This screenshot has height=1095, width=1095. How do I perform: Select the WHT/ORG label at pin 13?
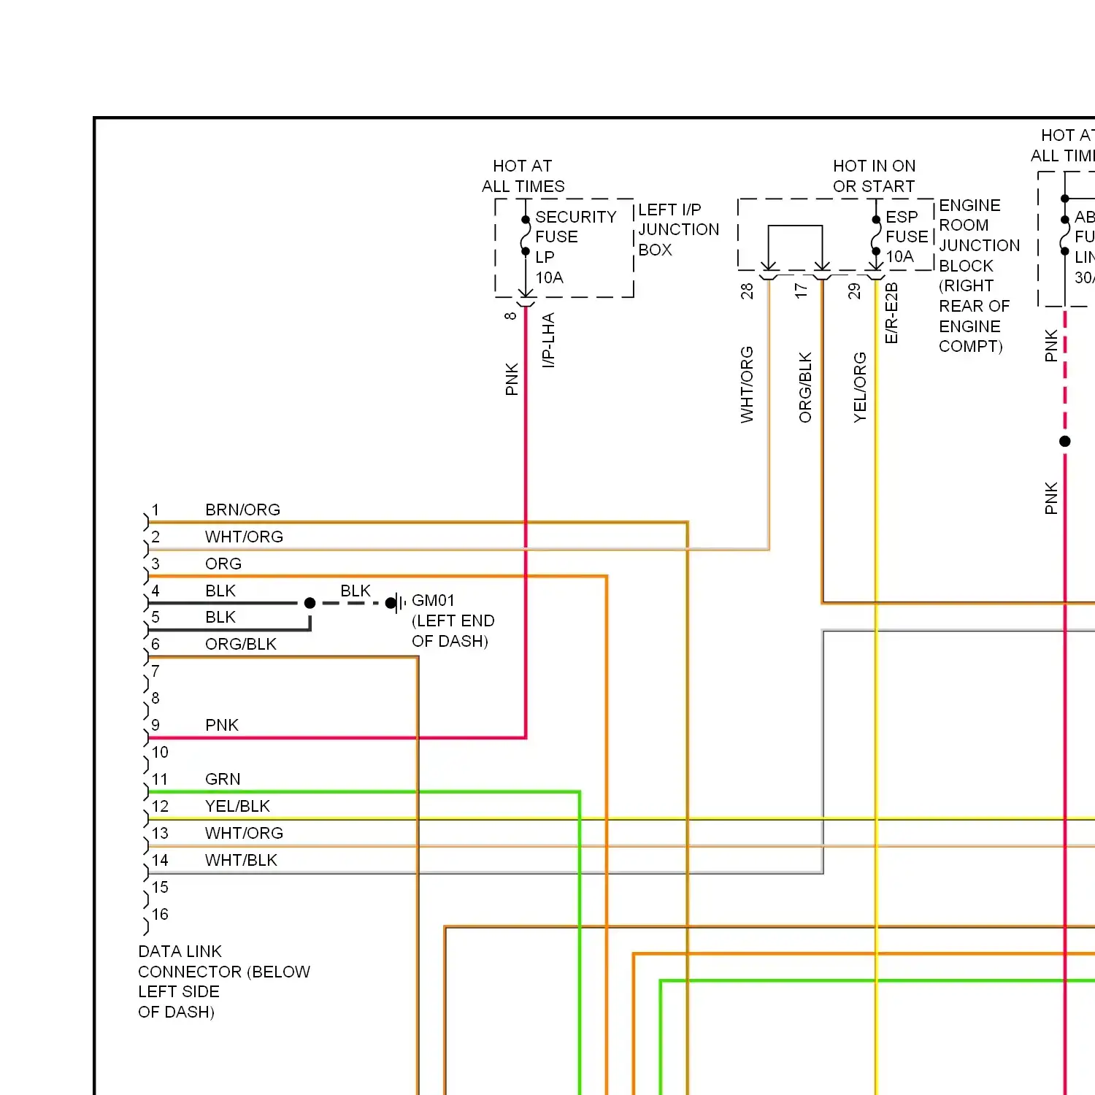tap(244, 833)
